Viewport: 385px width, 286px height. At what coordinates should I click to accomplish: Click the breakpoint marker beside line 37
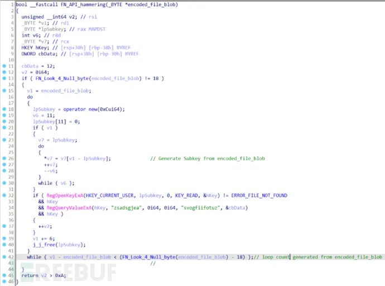(4, 226)
